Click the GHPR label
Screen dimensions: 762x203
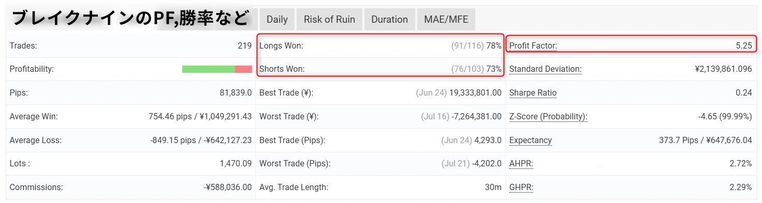point(521,188)
